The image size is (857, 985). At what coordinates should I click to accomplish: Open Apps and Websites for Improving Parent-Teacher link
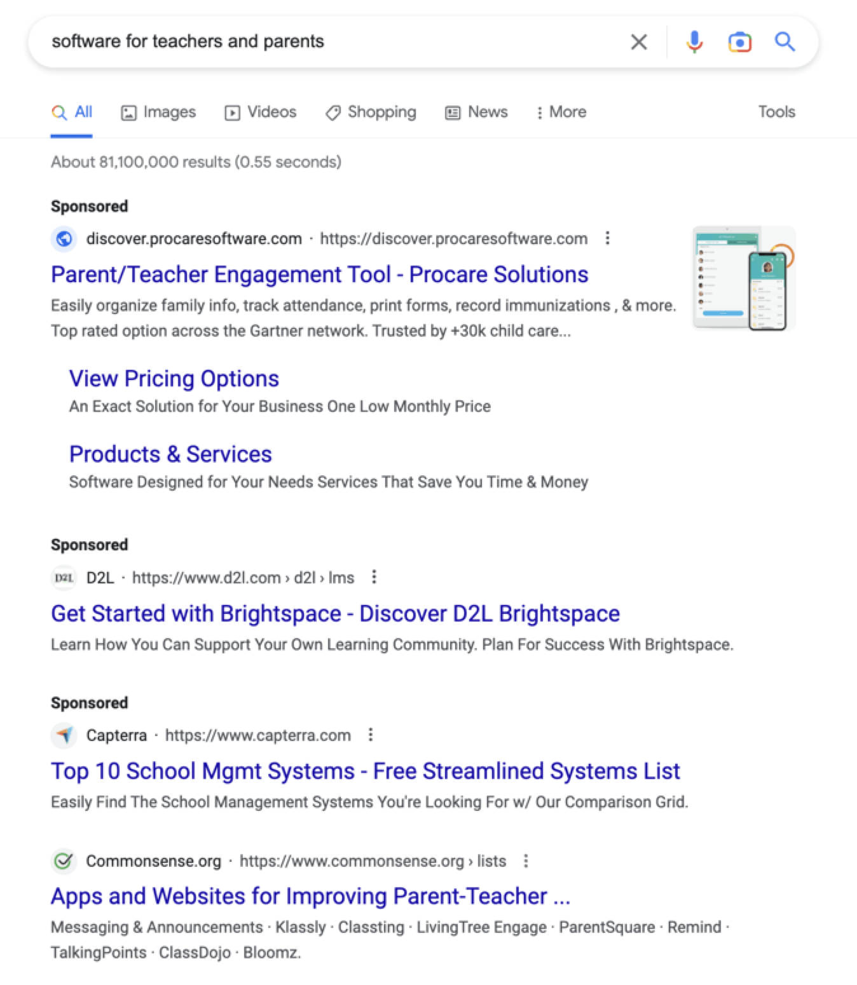(x=311, y=896)
